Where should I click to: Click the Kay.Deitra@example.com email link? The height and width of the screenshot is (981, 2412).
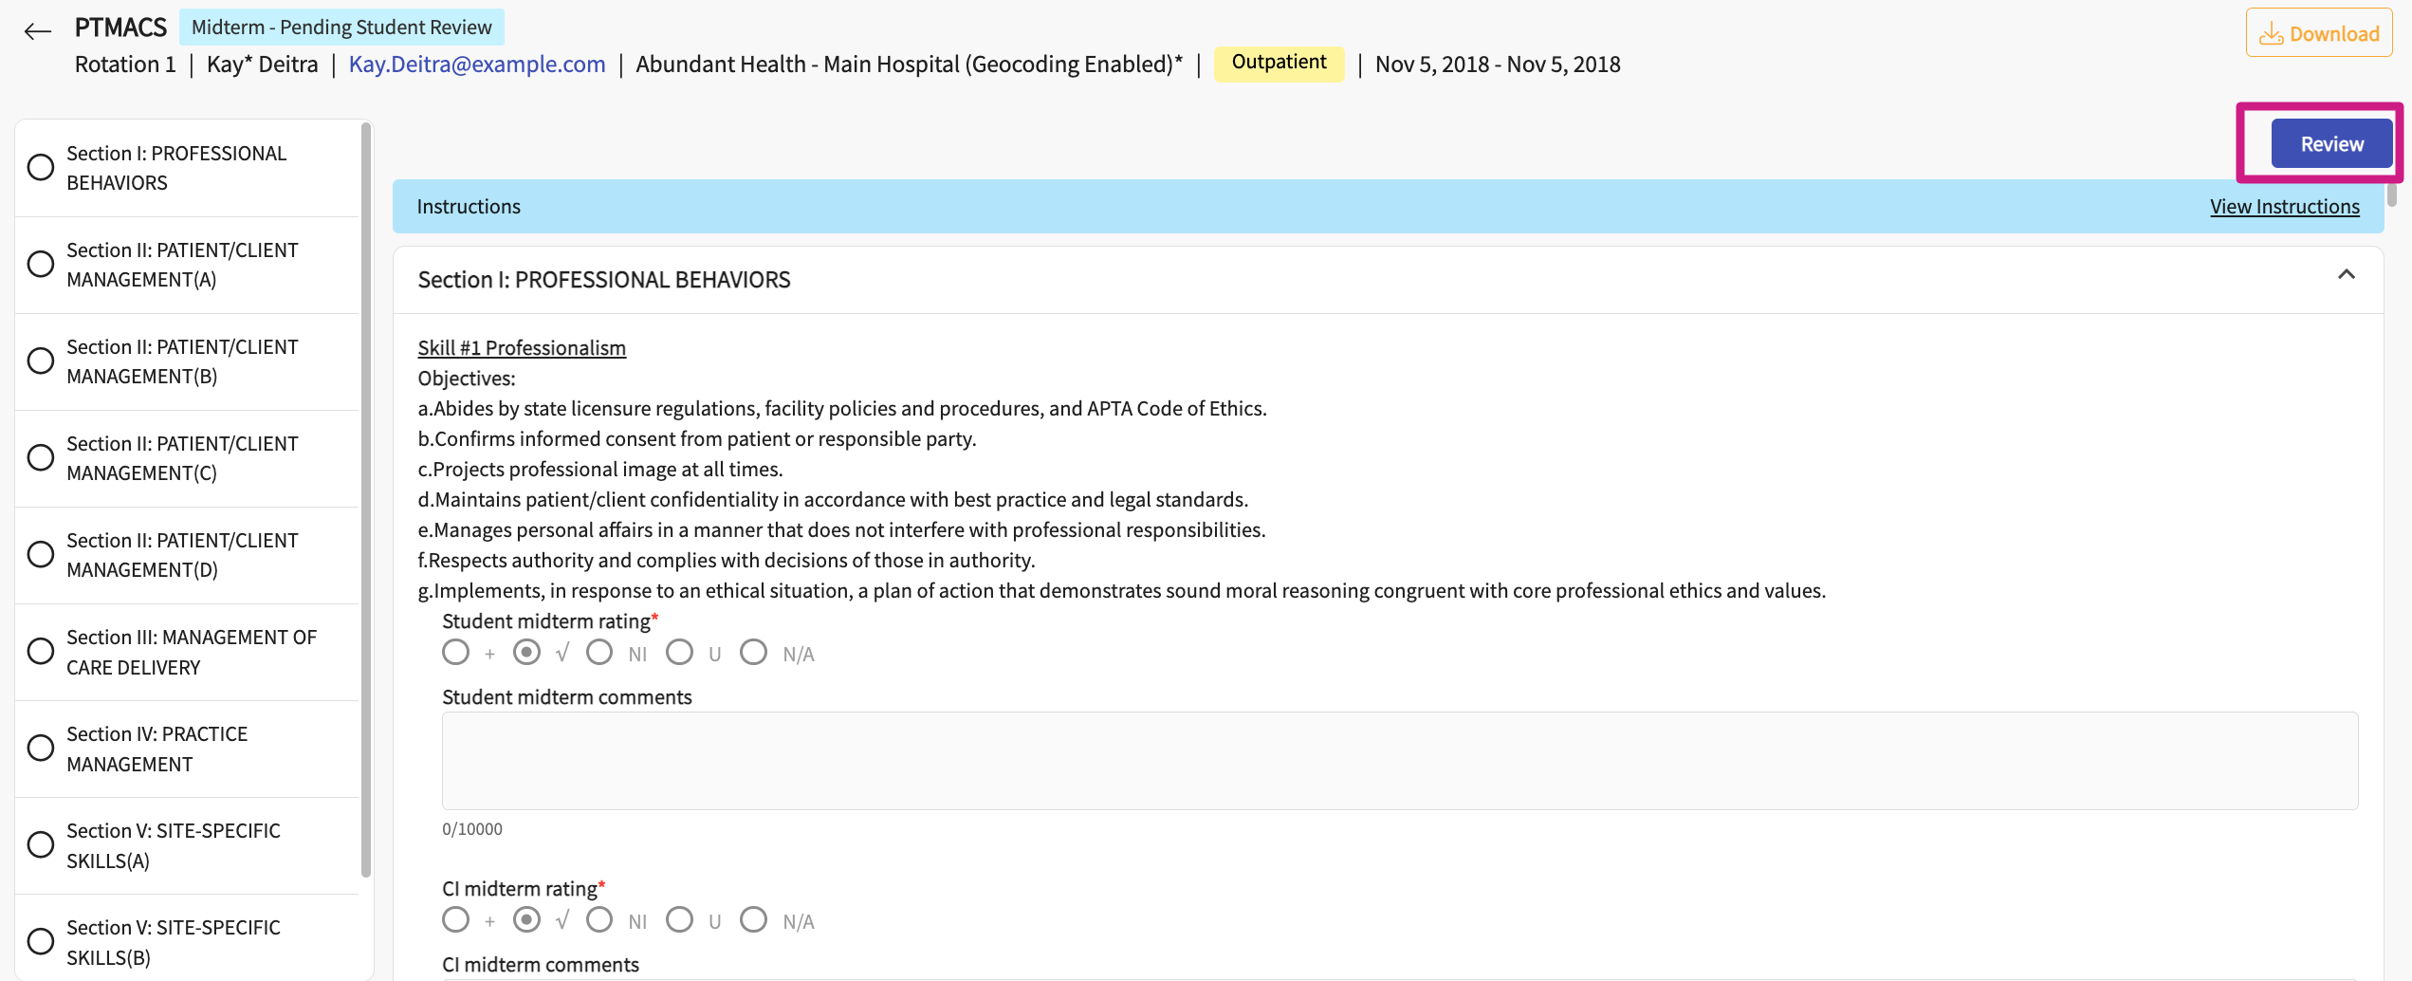click(476, 65)
